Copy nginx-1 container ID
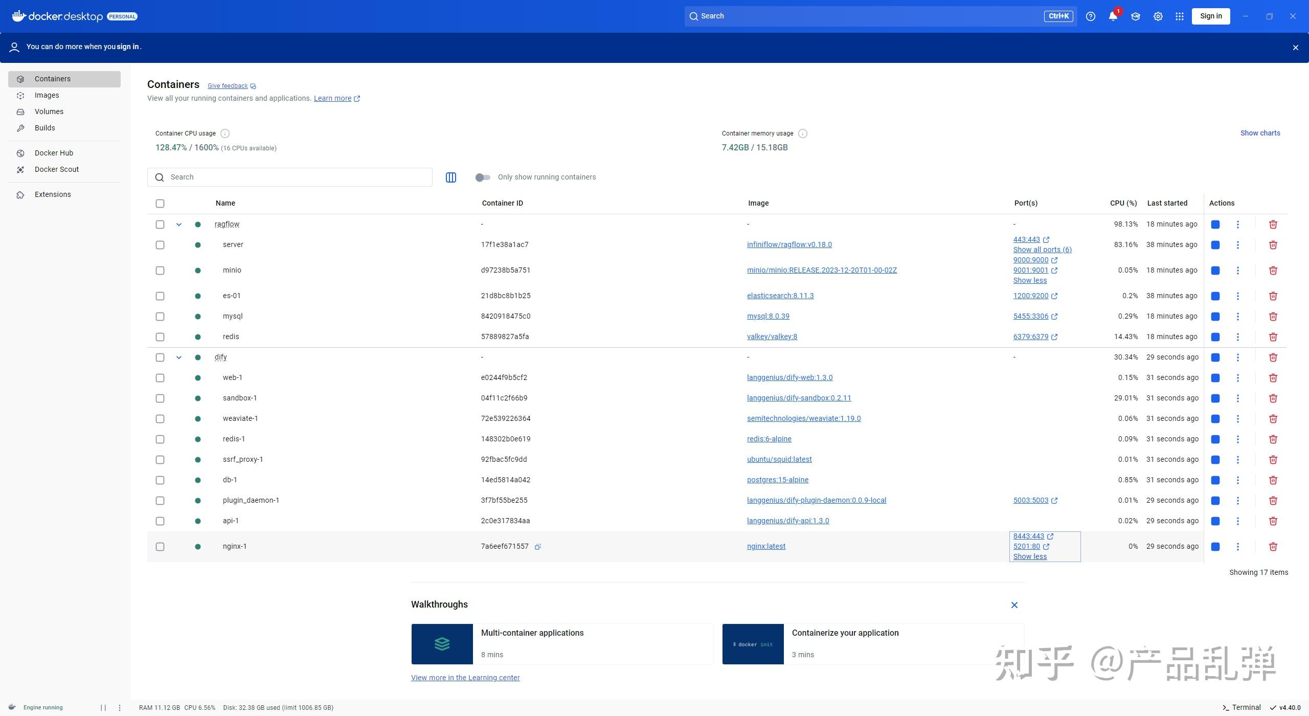This screenshot has height=716, width=1309. coord(537,547)
